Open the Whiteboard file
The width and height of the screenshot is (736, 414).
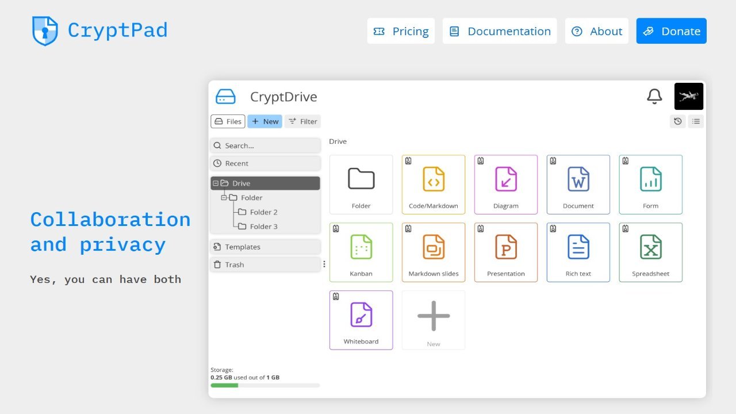pyautogui.click(x=361, y=320)
